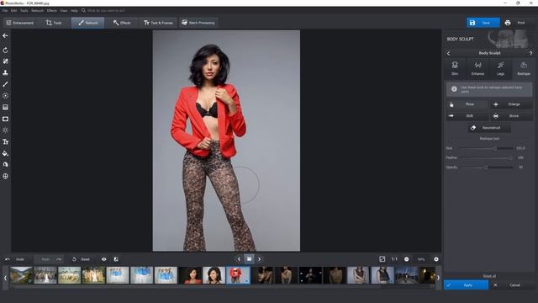Screen dimensions: 538x303
Task: Choose the Shift reshape tool
Action: tap(467, 116)
